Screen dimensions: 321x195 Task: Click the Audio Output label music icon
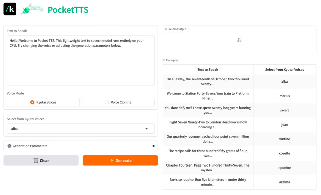click(x=166, y=29)
